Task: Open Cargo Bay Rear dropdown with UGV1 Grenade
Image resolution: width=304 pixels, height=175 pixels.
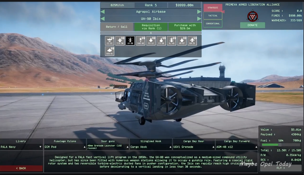Action: coord(194,147)
